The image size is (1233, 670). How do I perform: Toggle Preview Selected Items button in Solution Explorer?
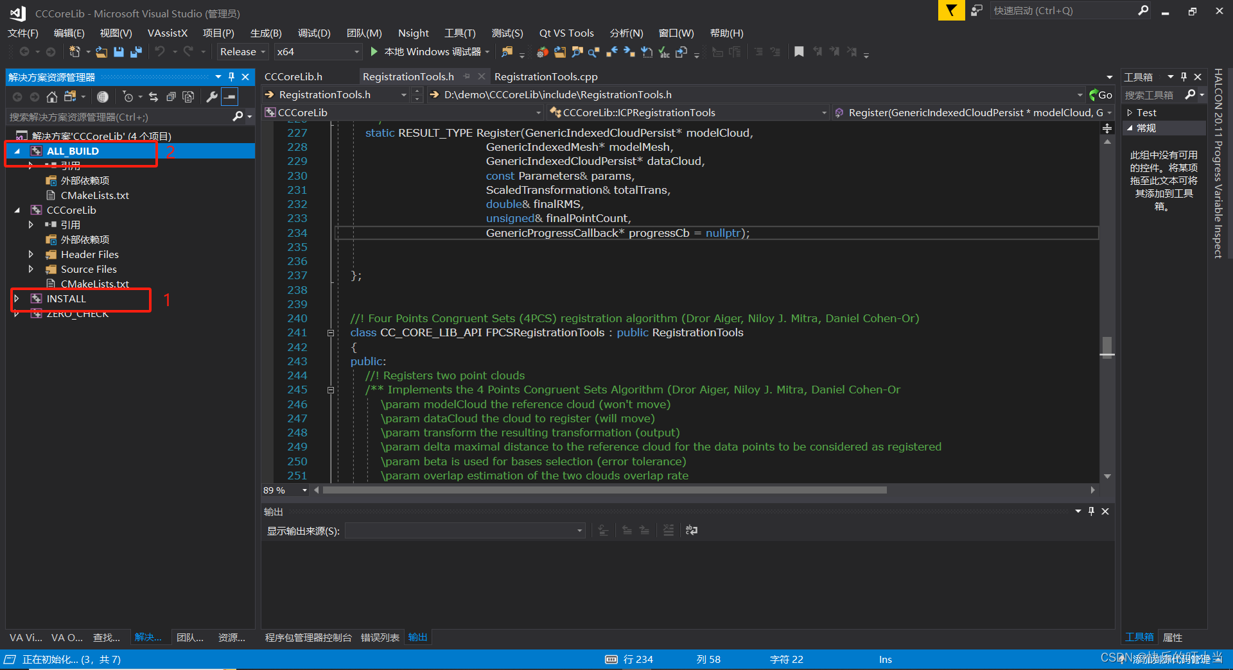click(x=229, y=97)
